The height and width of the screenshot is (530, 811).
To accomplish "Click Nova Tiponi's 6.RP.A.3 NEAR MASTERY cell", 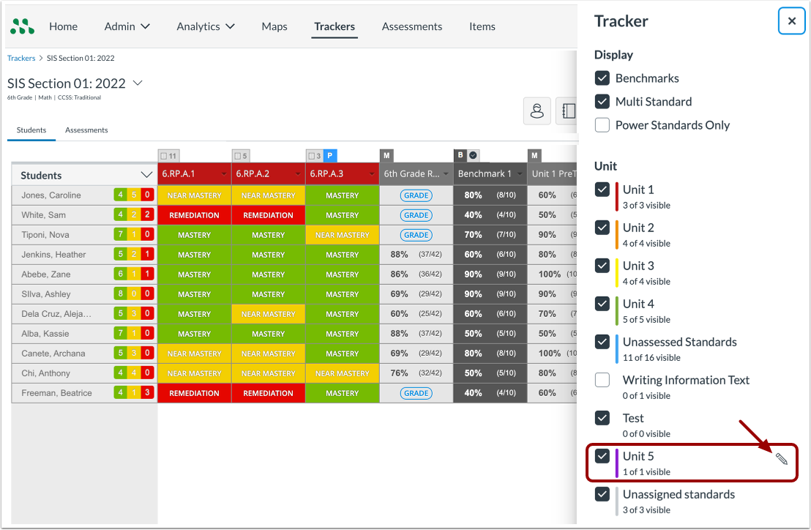I will (343, 235).
